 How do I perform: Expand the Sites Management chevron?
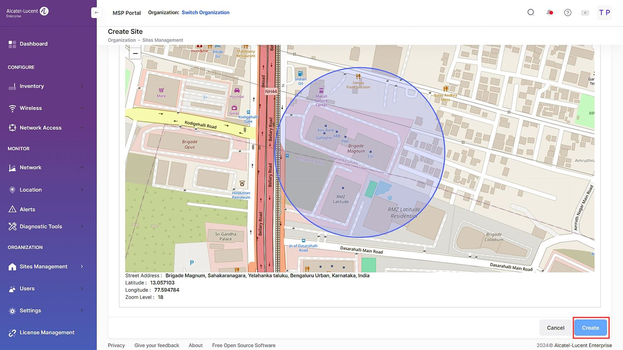tap(82, 267)
